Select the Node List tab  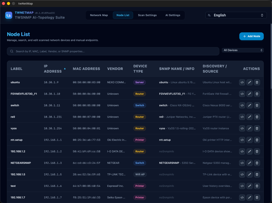tap(123, 15)
